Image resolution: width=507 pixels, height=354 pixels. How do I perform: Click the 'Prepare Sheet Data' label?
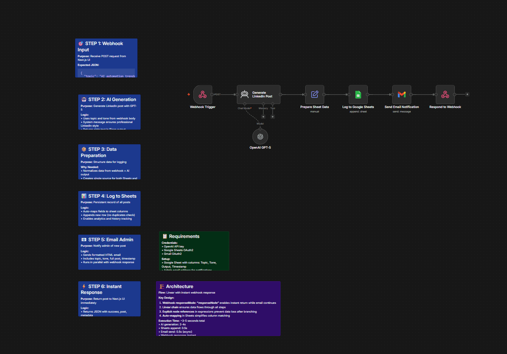tap(315, 107)
